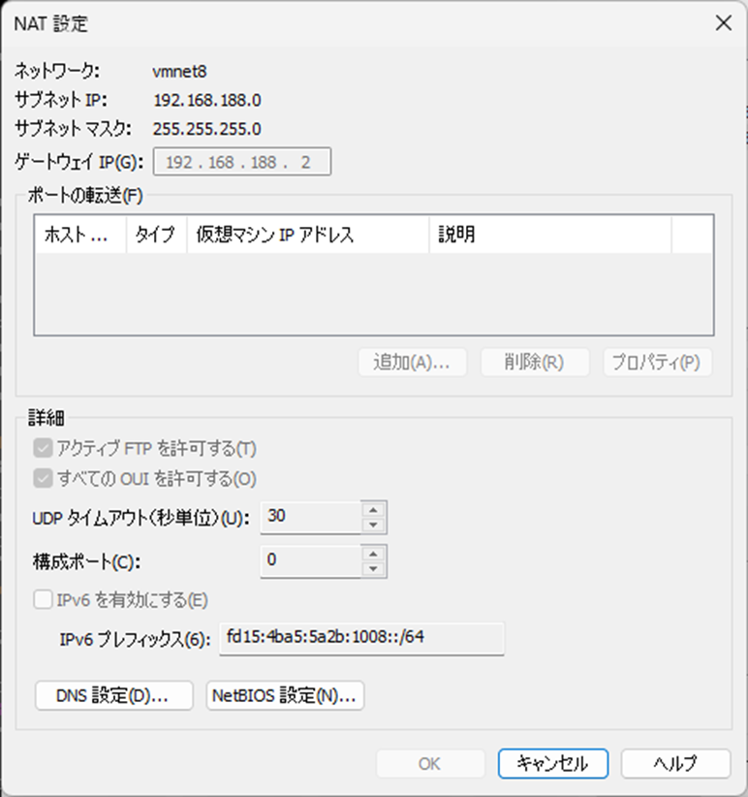
Task: Increase 構成ポート with up arrow
Action: 374,554
